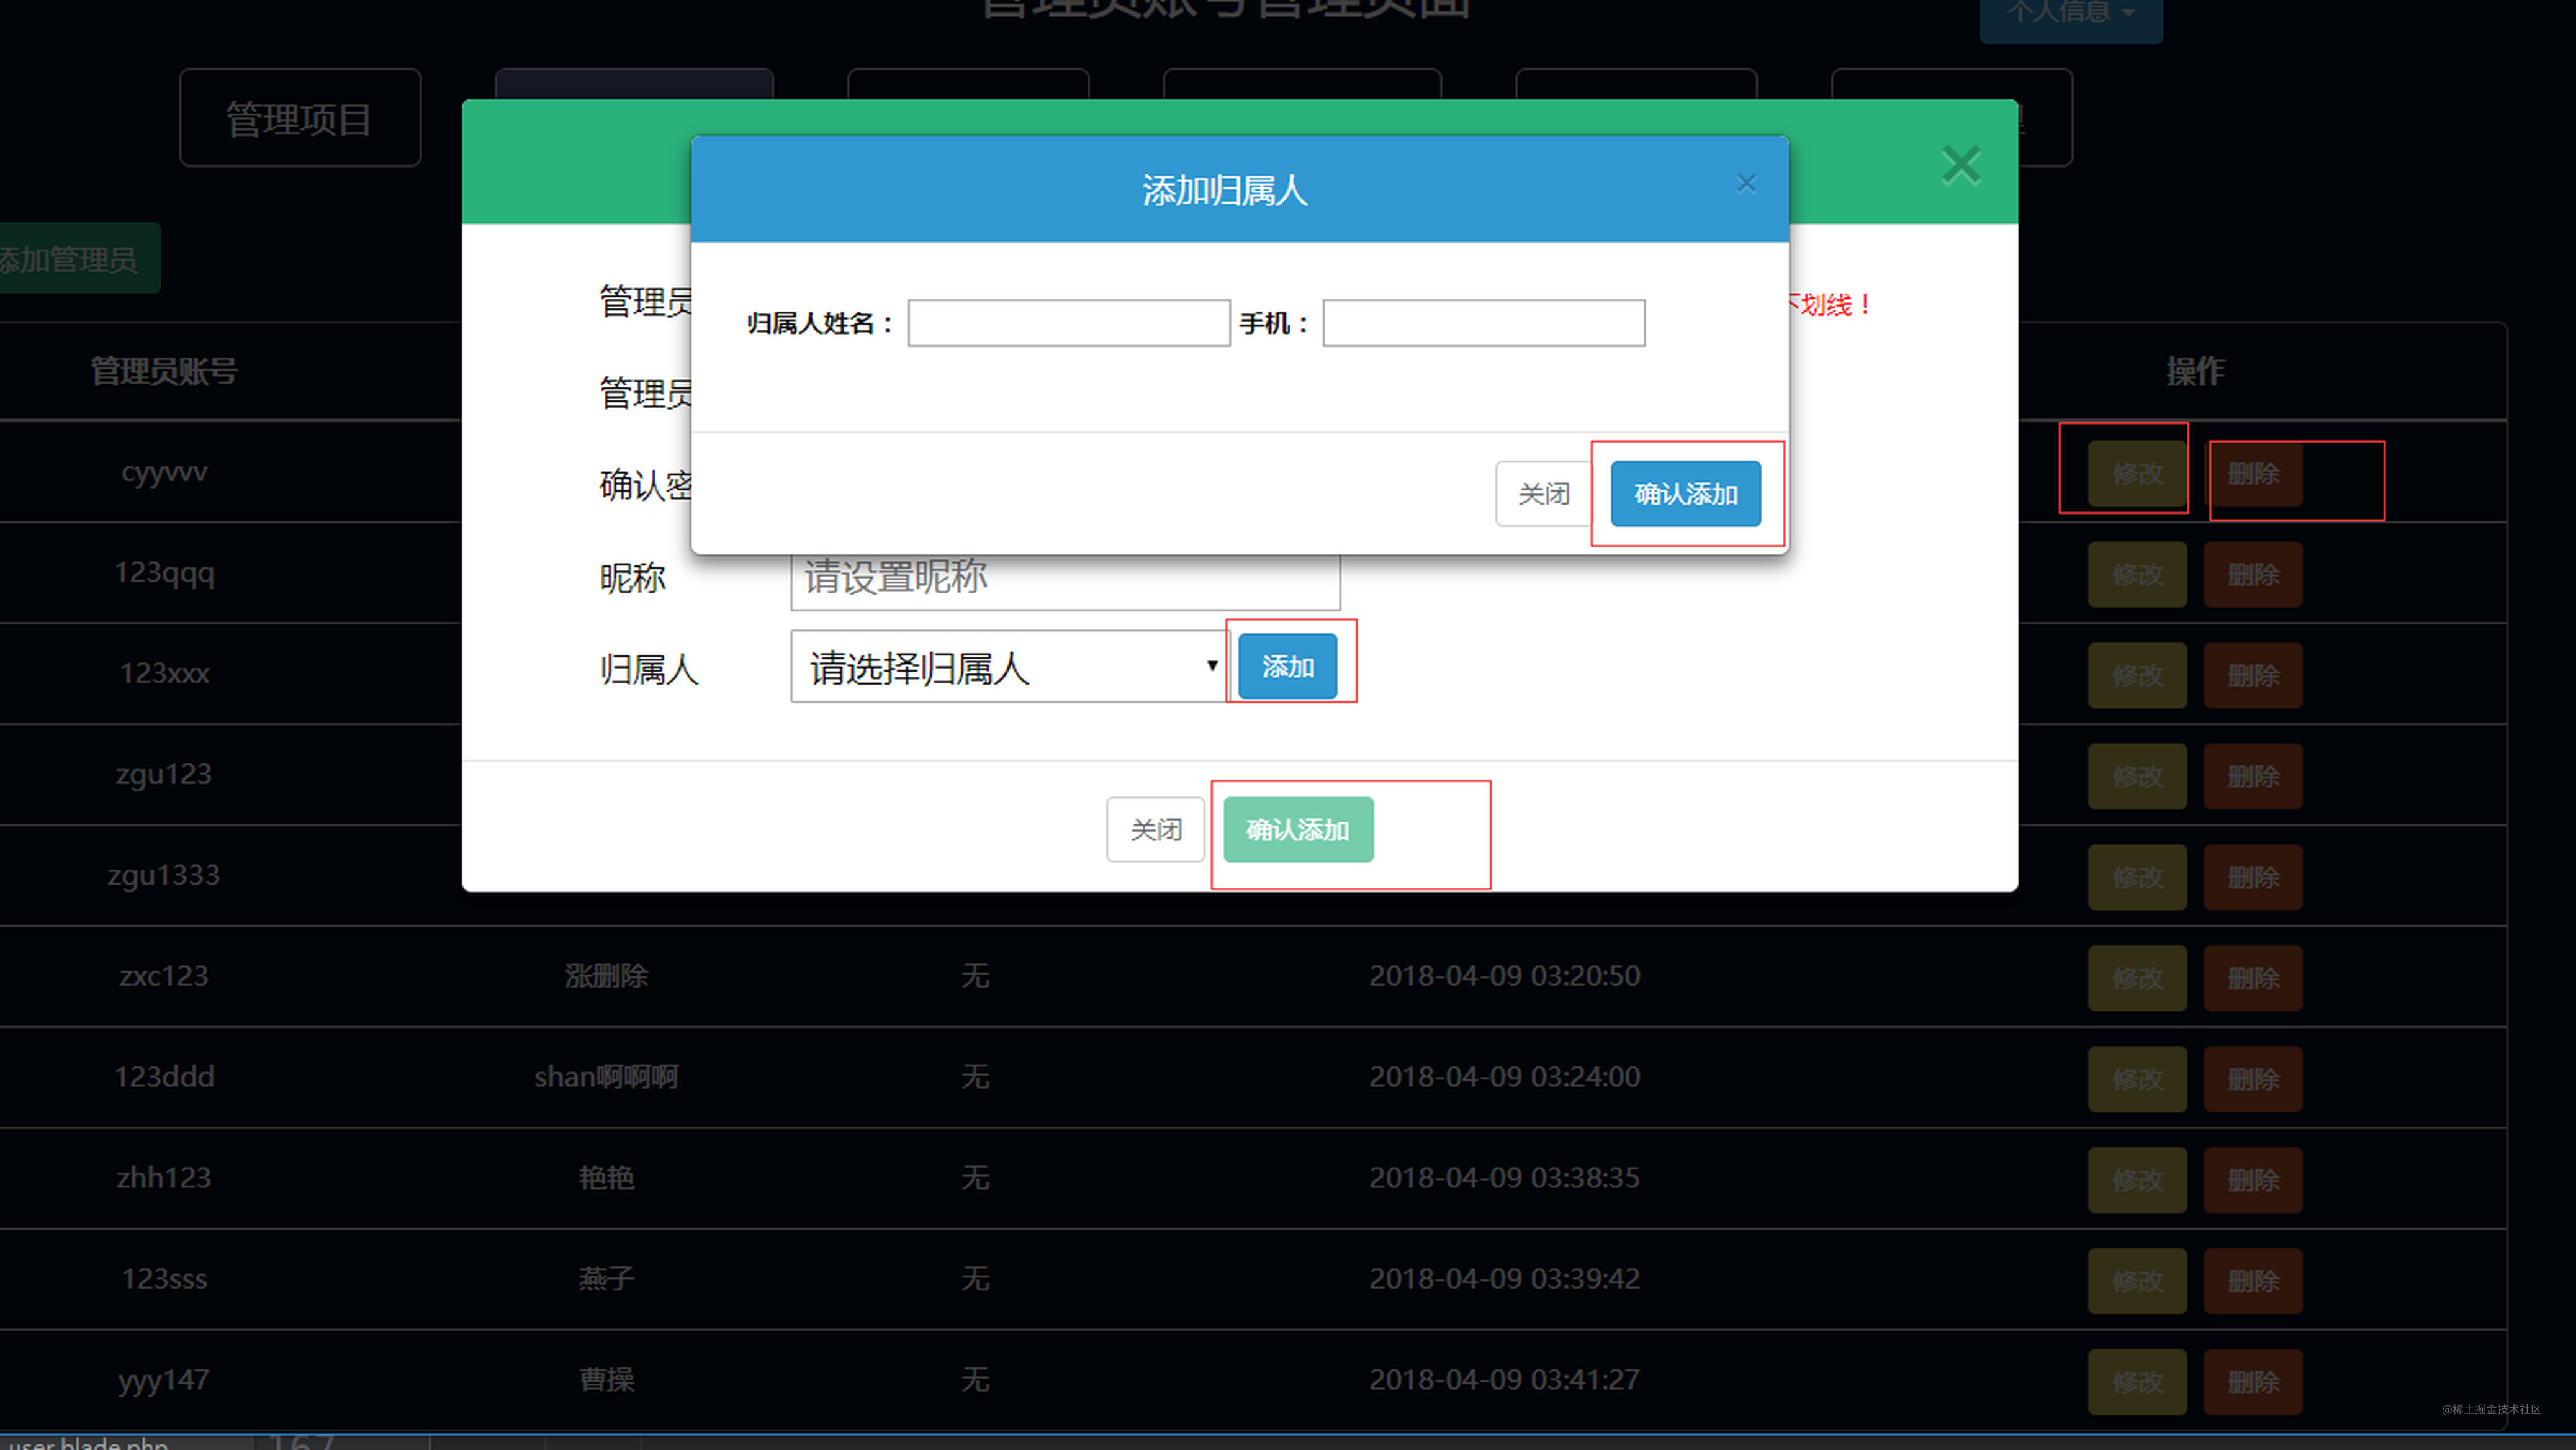Click the 手机 input field
The image size is (2576, 1450).
1484,323
